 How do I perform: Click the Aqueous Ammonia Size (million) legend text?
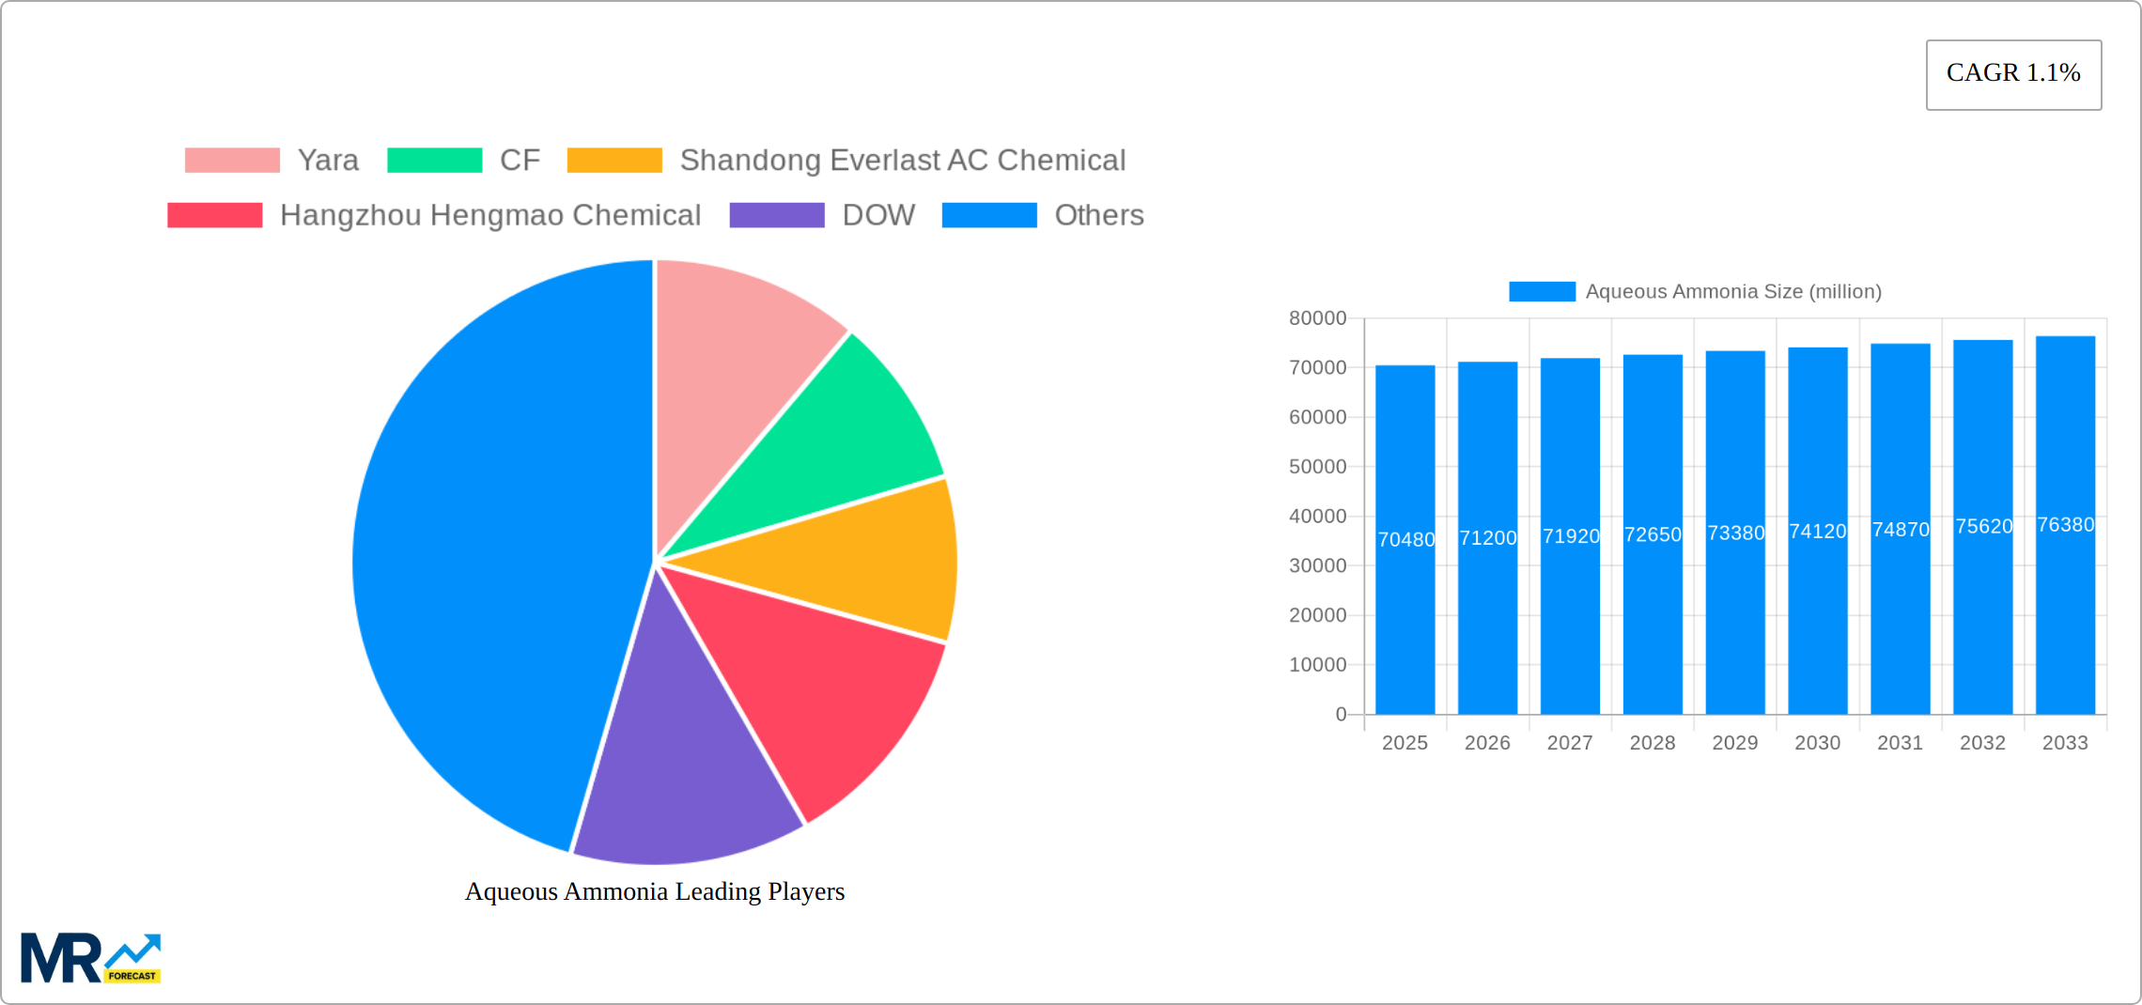tap(1731, 292)
